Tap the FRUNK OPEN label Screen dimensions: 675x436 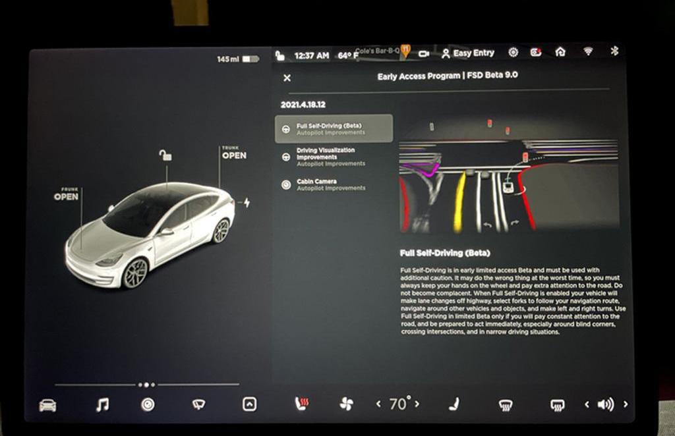67,194
